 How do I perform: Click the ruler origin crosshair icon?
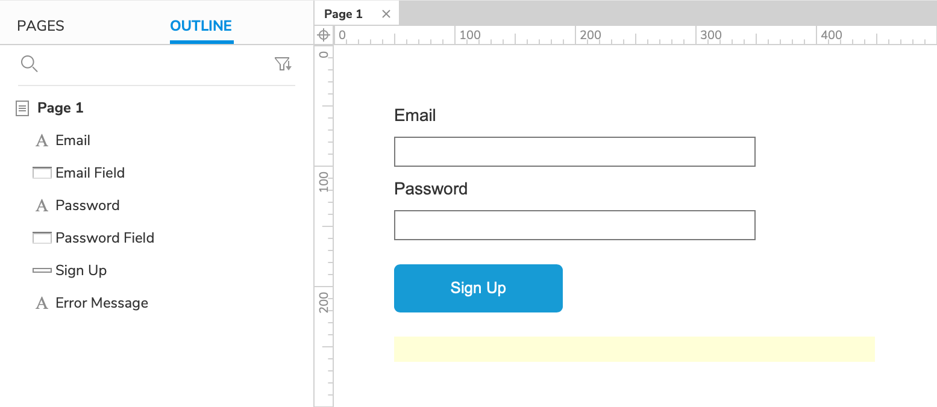click(x=324, y=35)
